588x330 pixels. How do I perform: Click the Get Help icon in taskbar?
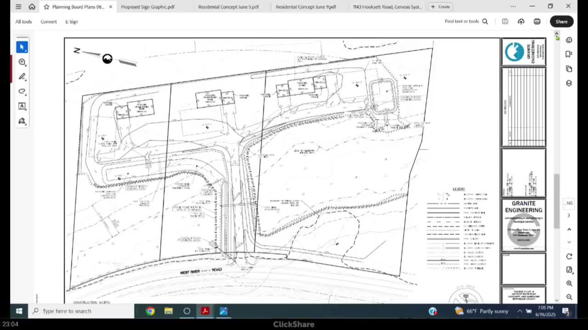click(433, 311)
